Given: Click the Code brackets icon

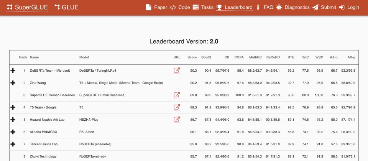Looking at the screenshot, I should [173, 7].
